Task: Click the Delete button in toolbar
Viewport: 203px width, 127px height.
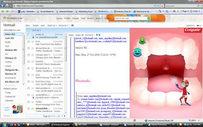Action: (36, 25)
